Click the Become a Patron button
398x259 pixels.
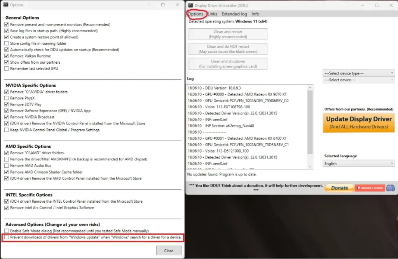click(x=370, y=188)
